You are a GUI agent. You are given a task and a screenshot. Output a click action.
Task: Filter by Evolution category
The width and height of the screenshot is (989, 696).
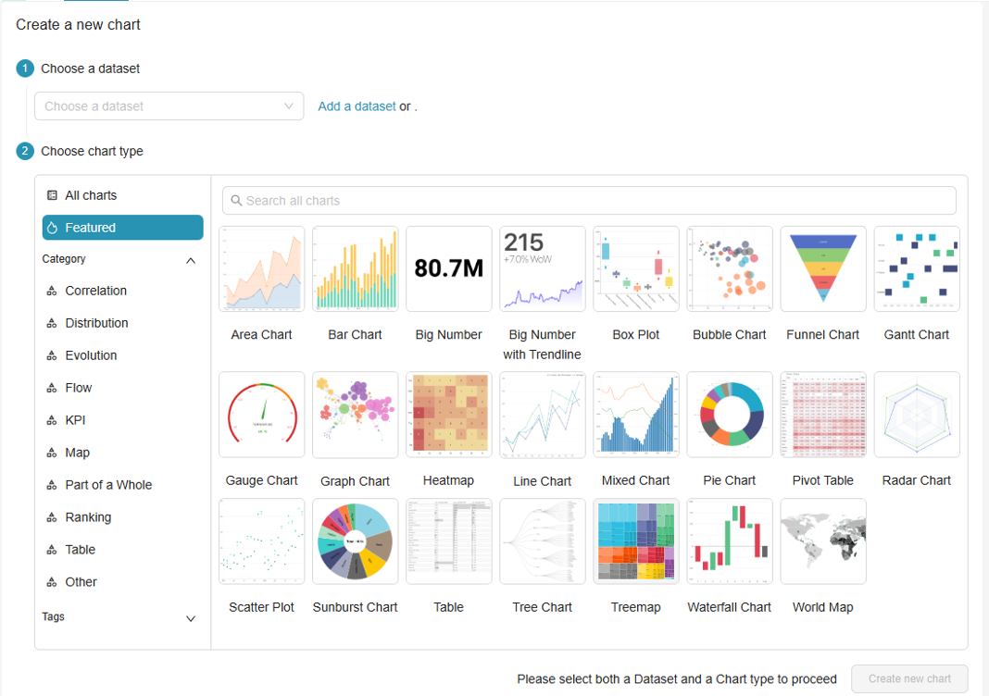(122, 355)
